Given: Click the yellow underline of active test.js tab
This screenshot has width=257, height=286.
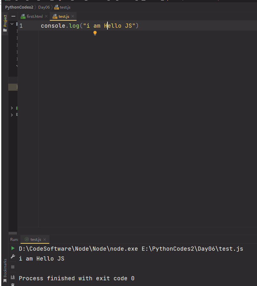Looking at the screenshot, I should (62, 20).
